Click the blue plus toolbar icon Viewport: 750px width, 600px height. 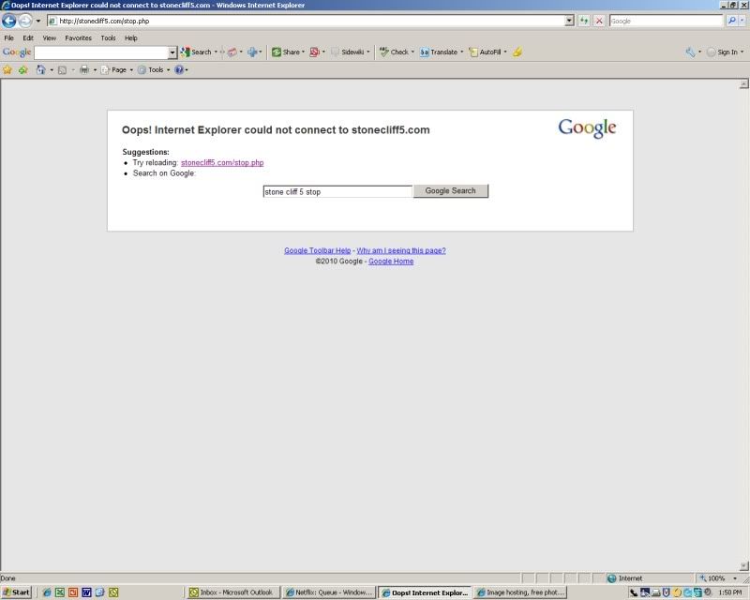252,52
